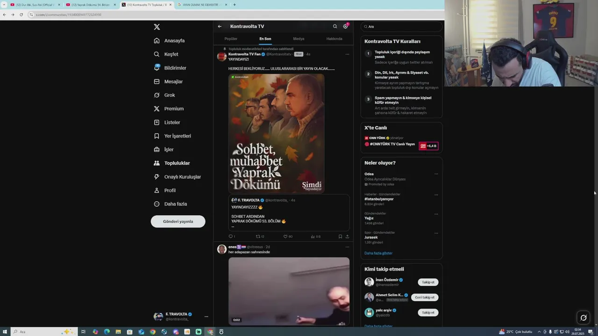Open weather widget 25°C Çok bulutlu

(x=516, y=332)
